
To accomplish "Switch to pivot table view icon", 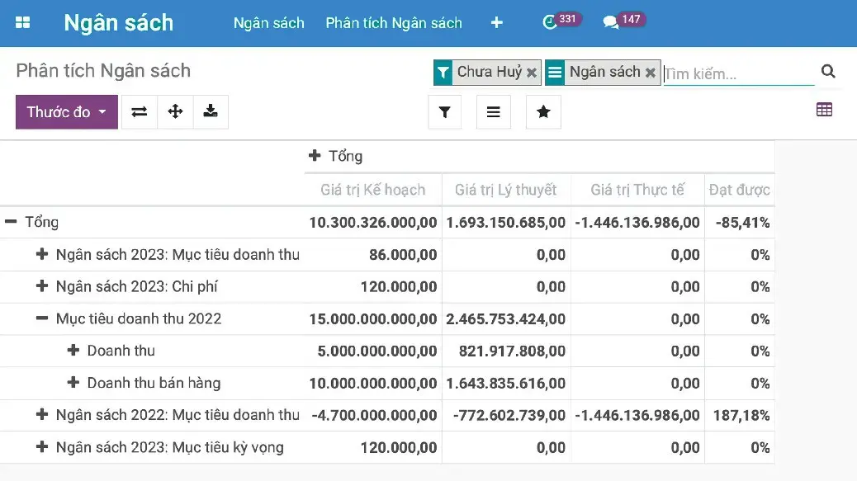I will click(823, 110).
